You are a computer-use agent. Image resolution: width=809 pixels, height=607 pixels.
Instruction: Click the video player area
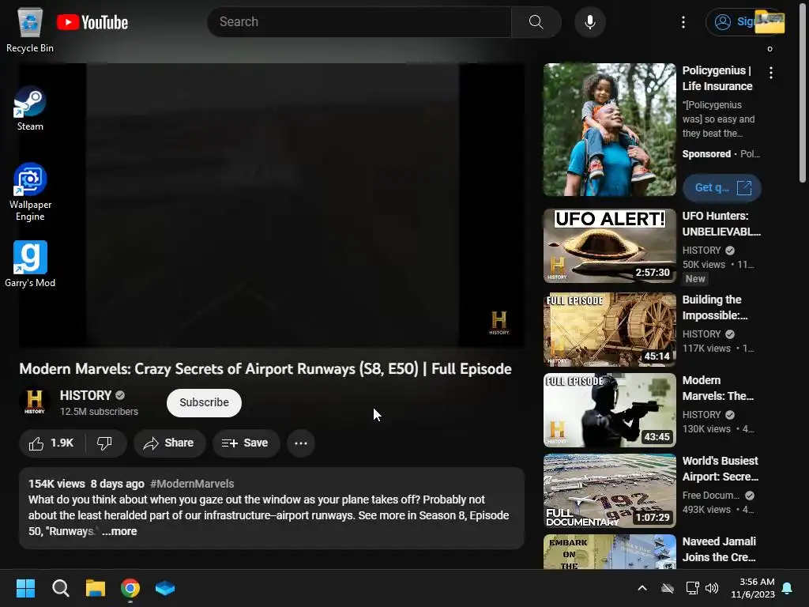coord(272,205)
